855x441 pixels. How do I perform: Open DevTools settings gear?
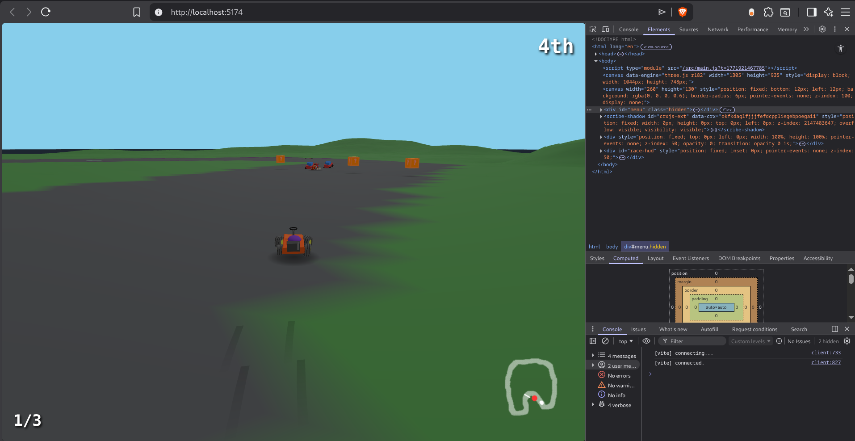(x=822, y=29)
